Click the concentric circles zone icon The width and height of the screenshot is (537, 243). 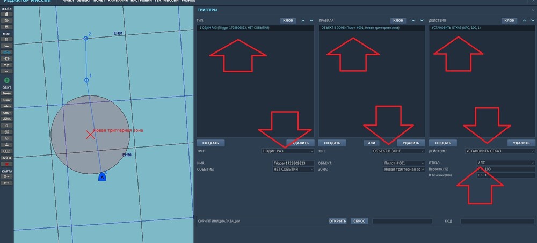(x=7, y=132)
